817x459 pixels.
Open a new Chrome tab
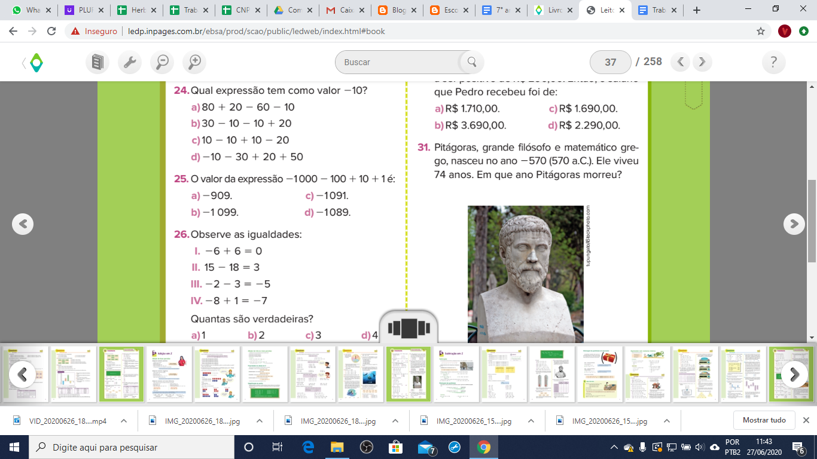pyautogui.click(x=696, y=10)
